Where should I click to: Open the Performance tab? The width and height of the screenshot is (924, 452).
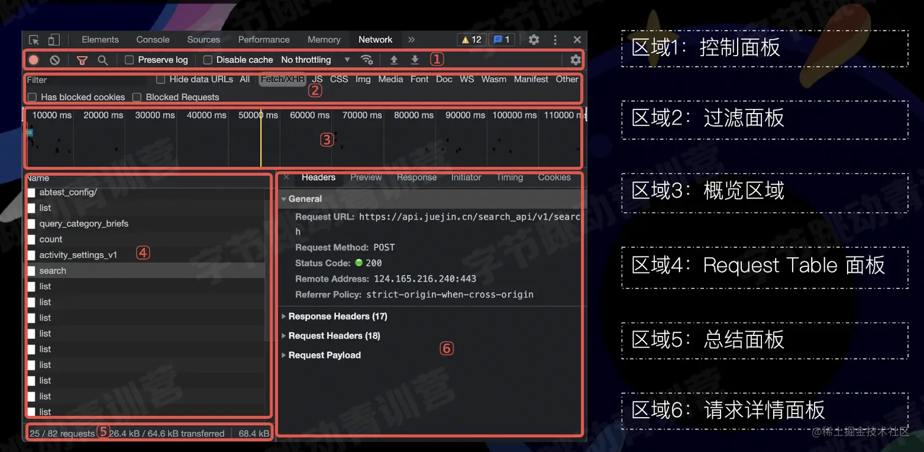click(264, 40)
